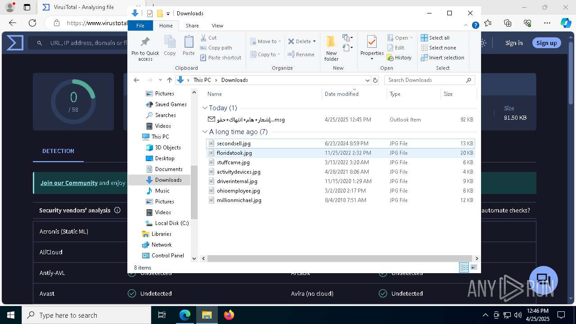Open Microsoft Edge from taskbar
The image size is (576, 324).
tap(185, 315)
